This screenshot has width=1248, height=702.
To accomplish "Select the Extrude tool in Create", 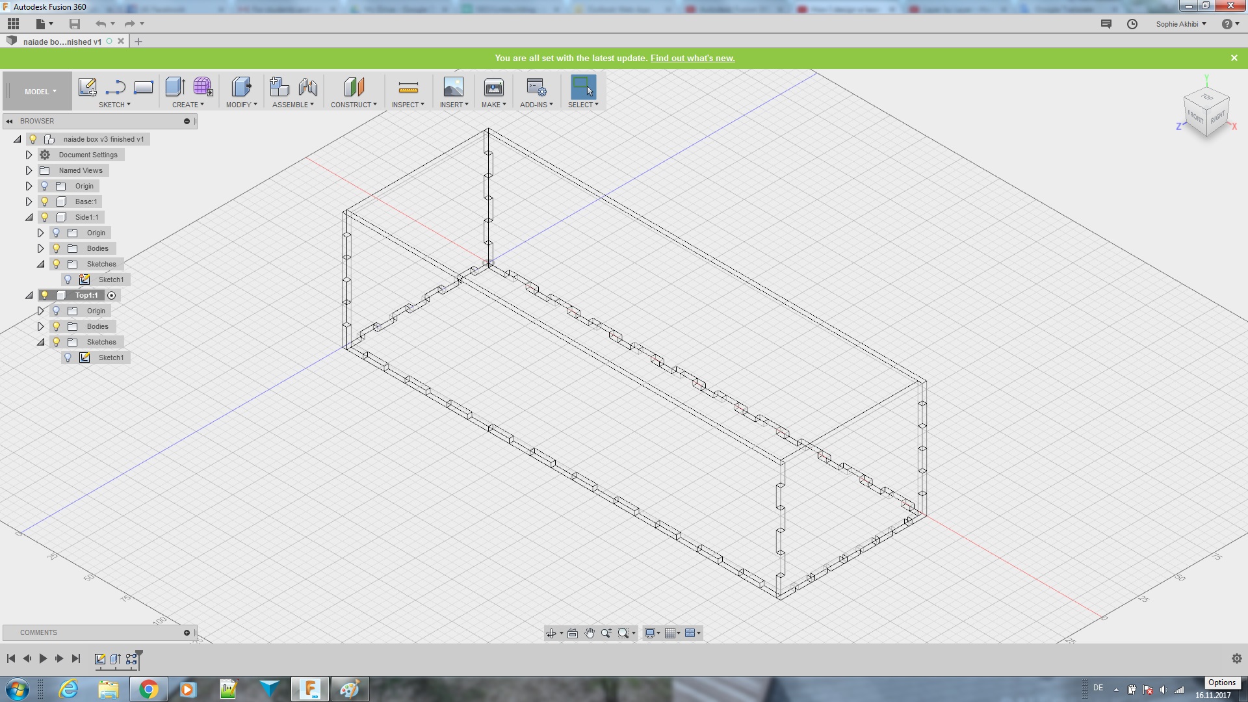I will (x=175, y=87).
